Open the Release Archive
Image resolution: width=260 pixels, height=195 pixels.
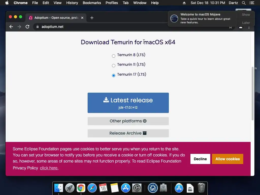pos(128,133)
